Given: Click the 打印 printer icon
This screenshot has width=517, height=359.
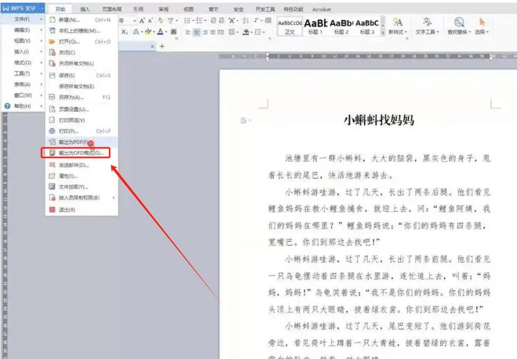Looking at the screenshot, I should [52, 131].
